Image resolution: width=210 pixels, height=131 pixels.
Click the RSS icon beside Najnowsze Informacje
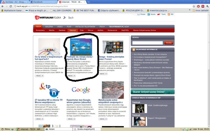pyautogui.click(x=134, y=49)
